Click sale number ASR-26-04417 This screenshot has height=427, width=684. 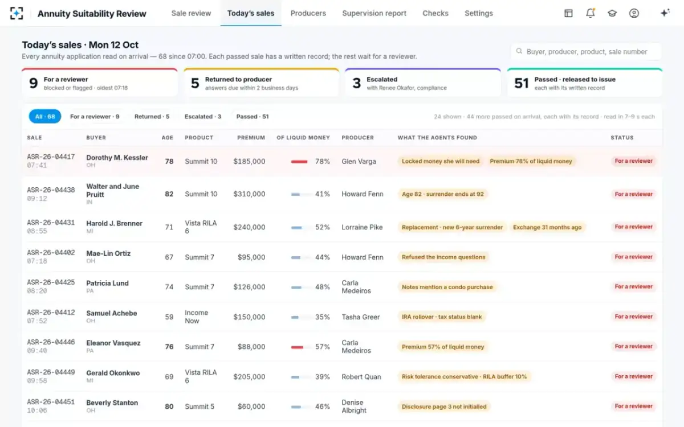[51, 157]
